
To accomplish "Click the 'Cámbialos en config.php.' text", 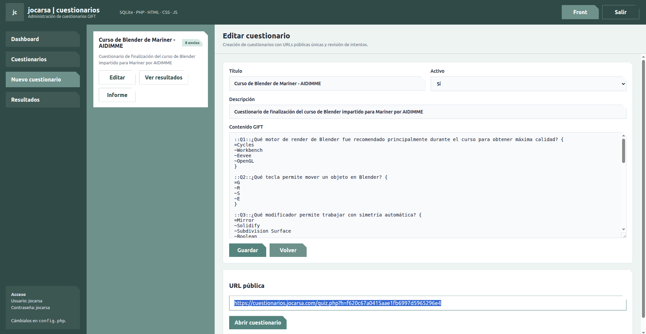I will coord(38,321).
